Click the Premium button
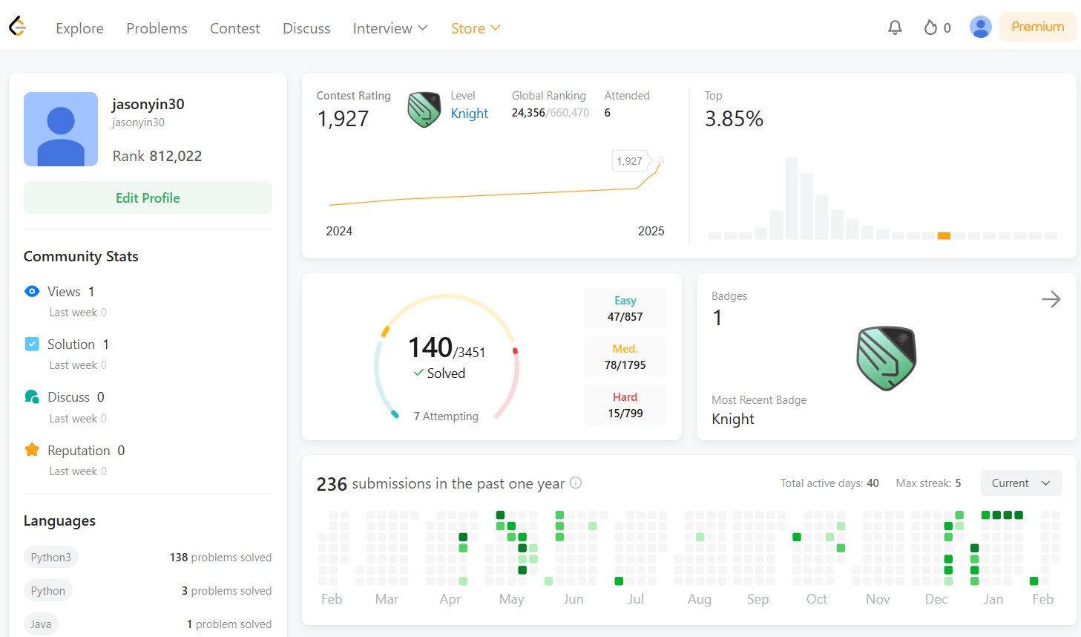 (1037, 27)
